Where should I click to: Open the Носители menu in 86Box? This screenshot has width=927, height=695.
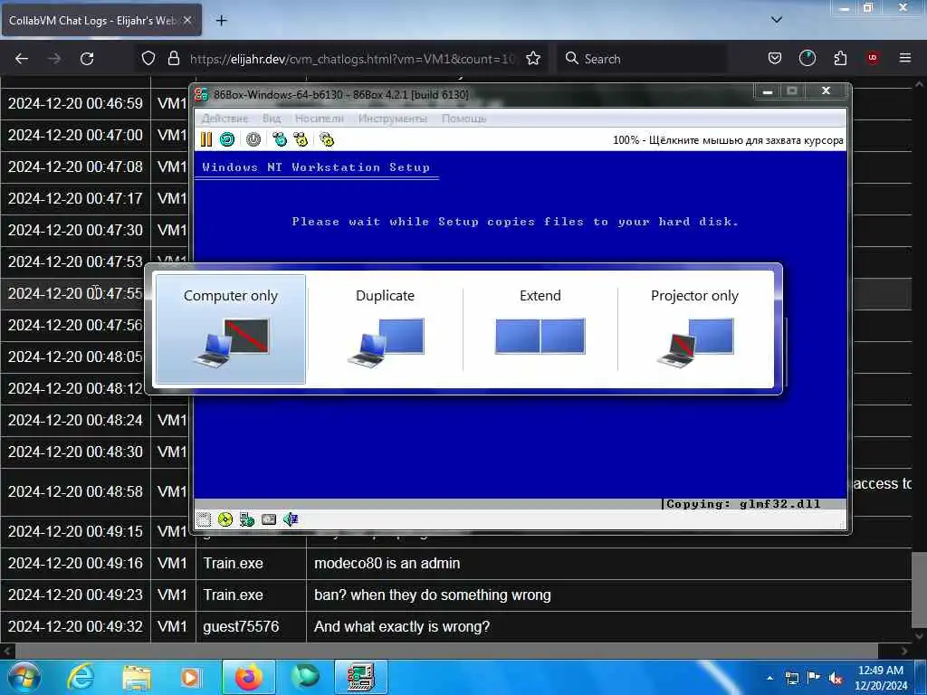320,119
